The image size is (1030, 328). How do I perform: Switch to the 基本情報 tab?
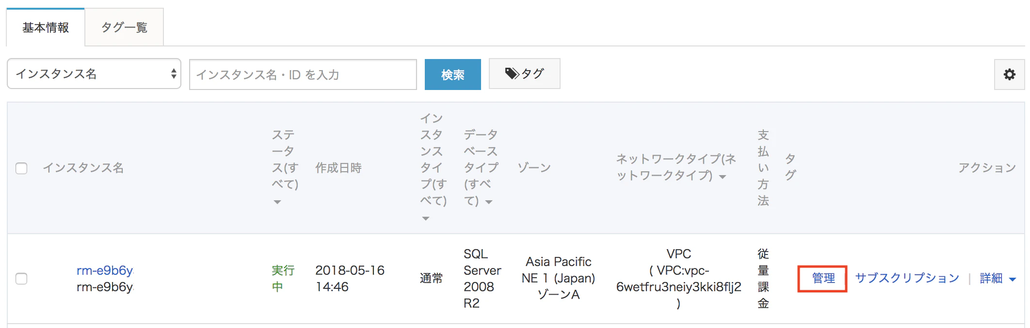click(x=46, y=28)
